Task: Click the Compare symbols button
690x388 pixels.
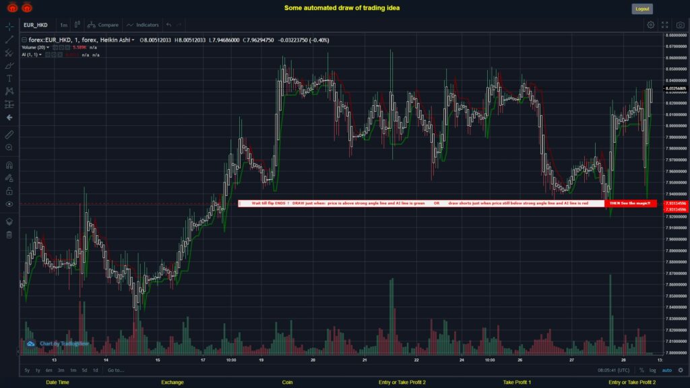Action: click(103, 25)
